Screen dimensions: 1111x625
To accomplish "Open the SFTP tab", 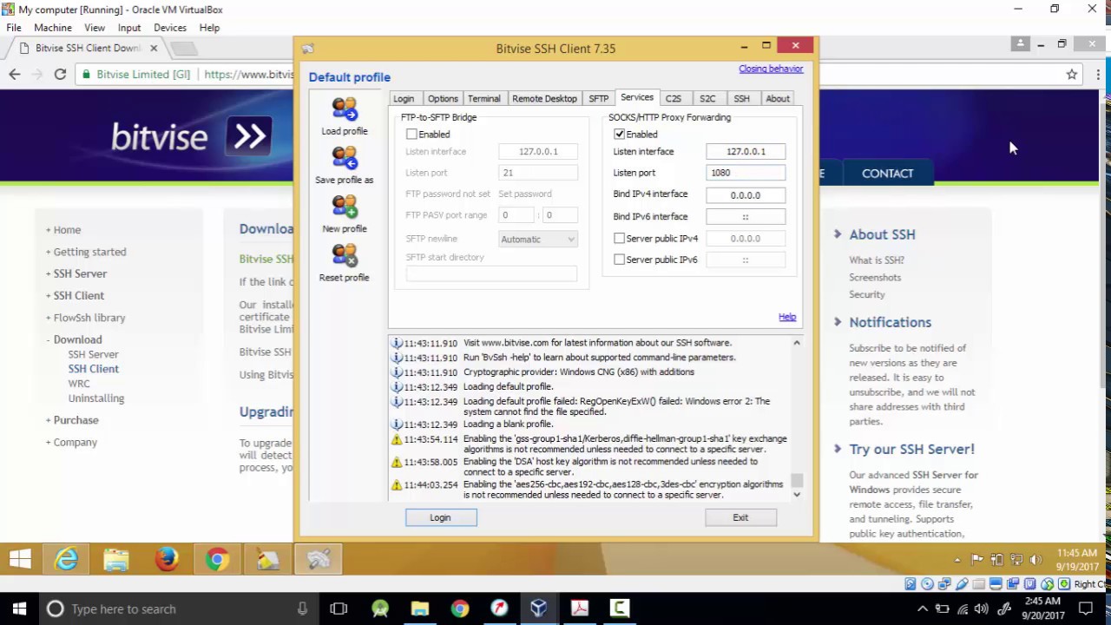I will pyautogui.click(x=599, y=99).
